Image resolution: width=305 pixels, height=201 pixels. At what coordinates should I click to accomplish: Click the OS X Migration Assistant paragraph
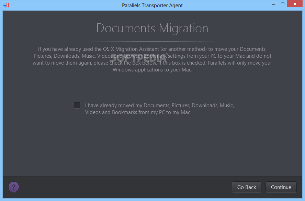click(152, 59)
